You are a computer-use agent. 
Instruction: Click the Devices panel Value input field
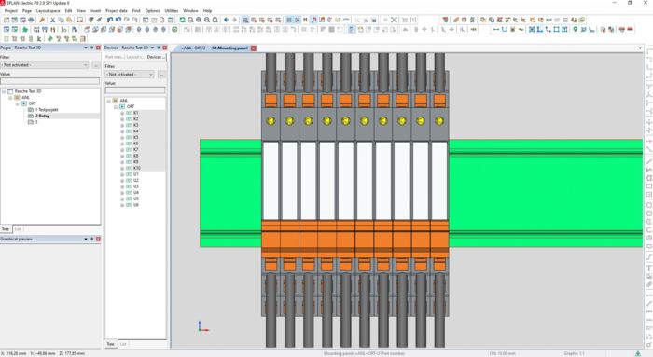point(135,90)
